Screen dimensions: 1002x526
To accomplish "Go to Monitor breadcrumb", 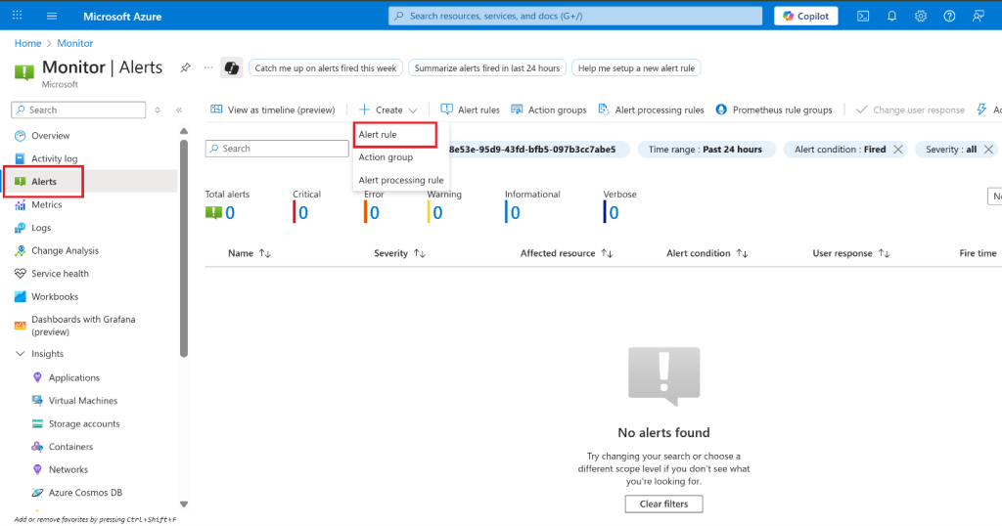I will click(x=74, y=43).
